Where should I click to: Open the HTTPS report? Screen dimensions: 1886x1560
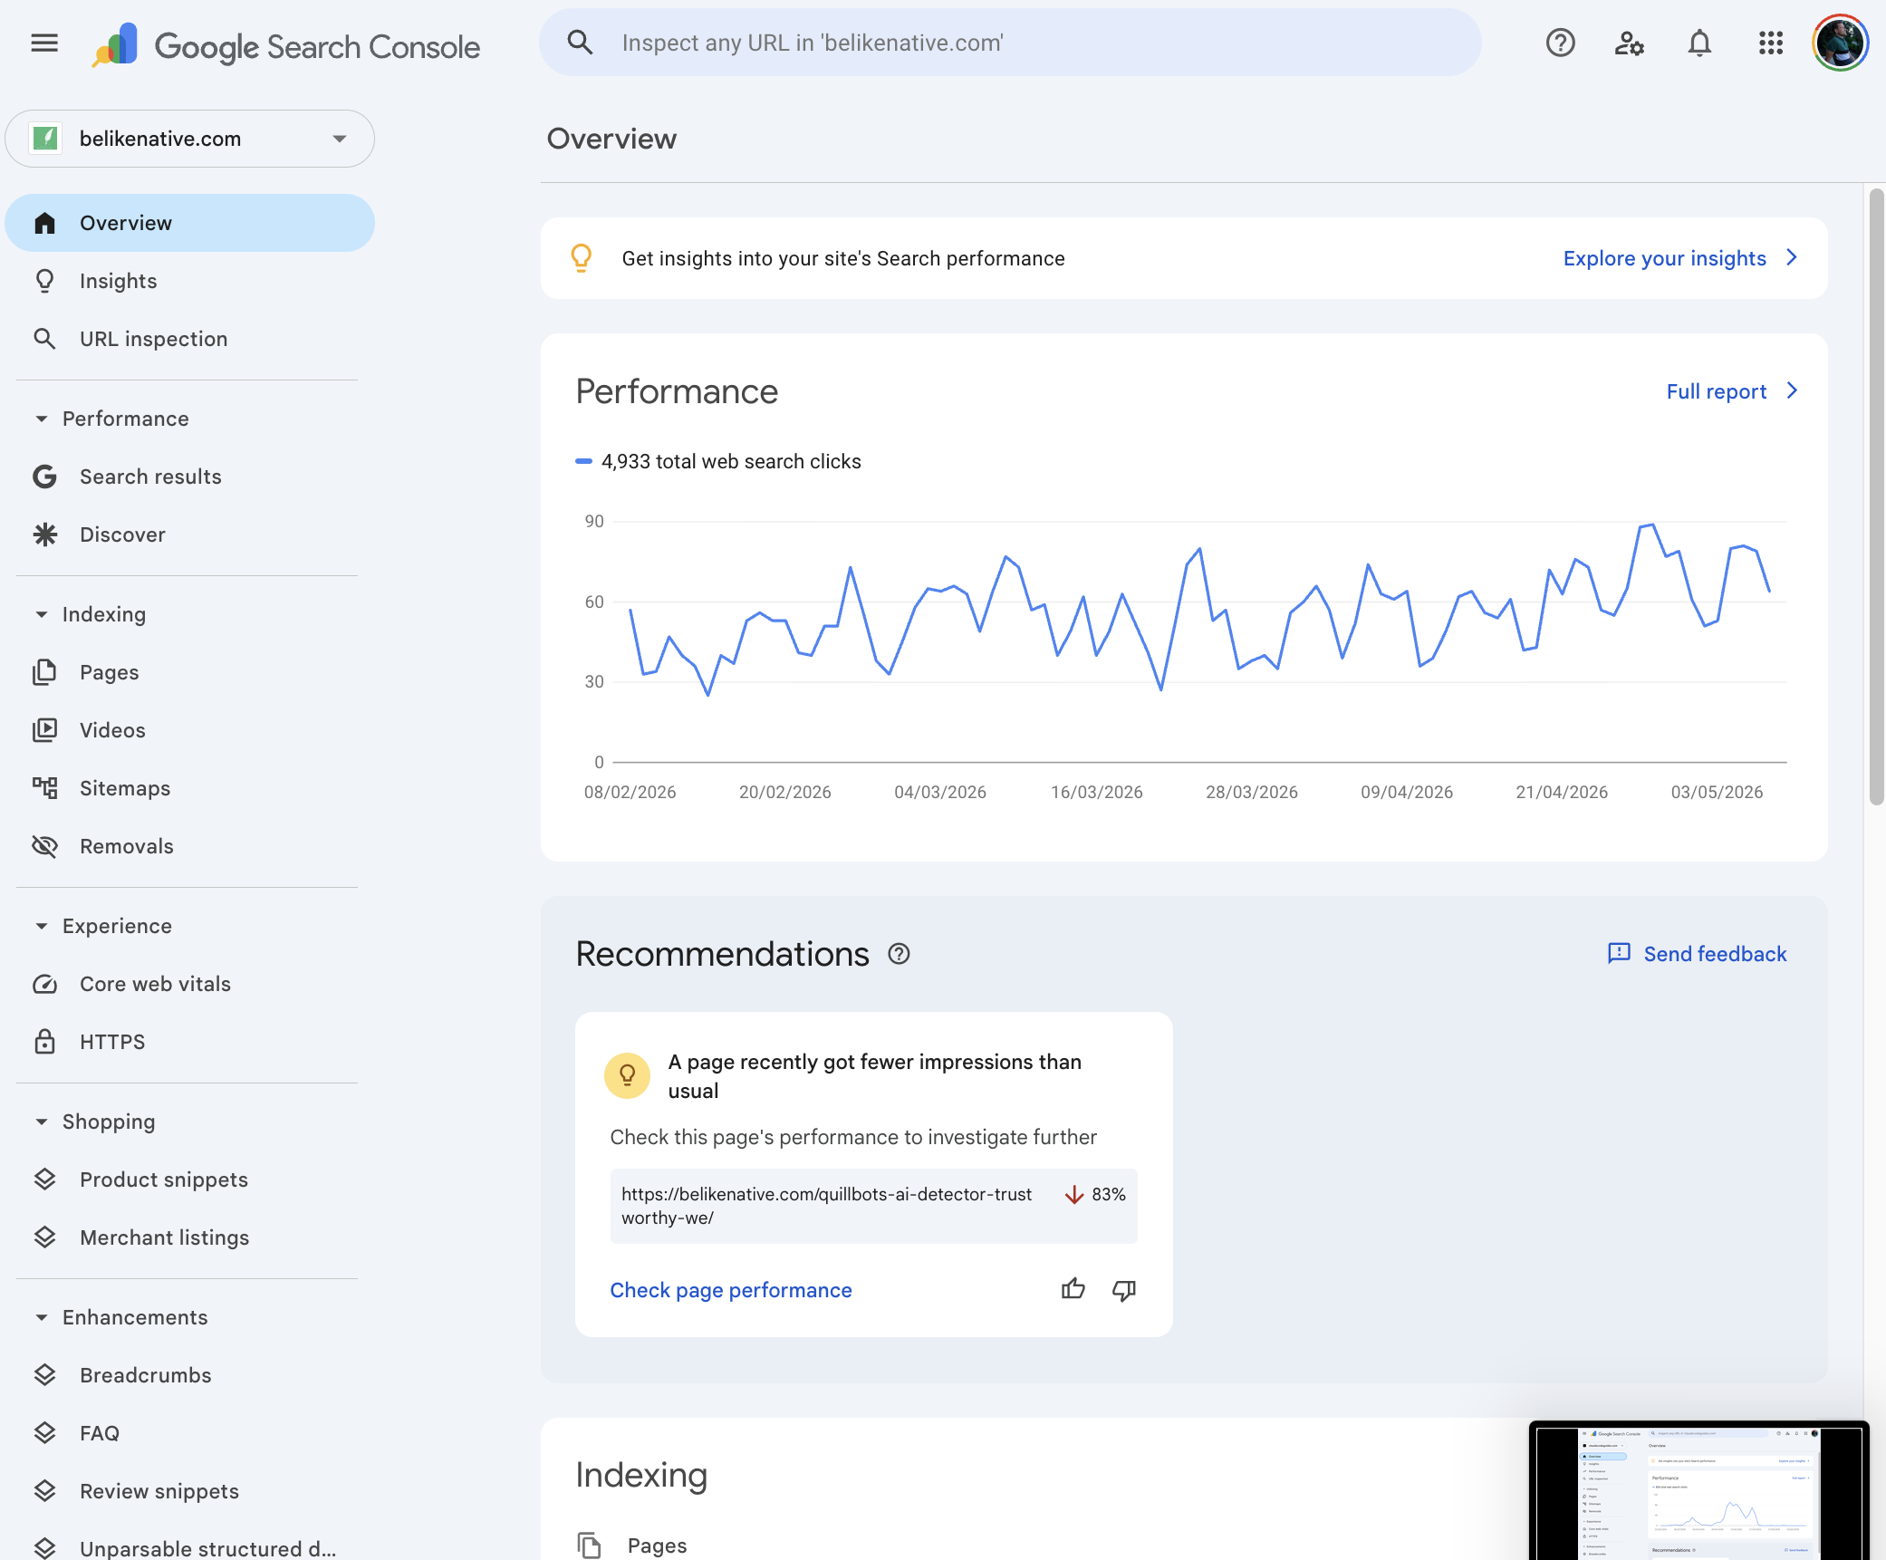coord(190,1042)
